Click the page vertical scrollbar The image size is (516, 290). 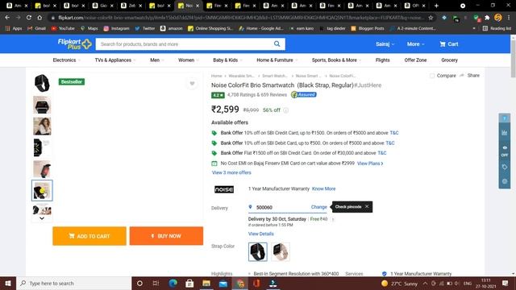click(x=513, y=59)
